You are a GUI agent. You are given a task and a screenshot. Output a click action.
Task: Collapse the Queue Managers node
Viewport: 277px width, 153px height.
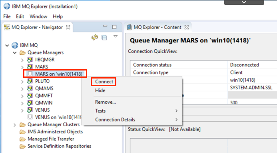tap(15, 53)
